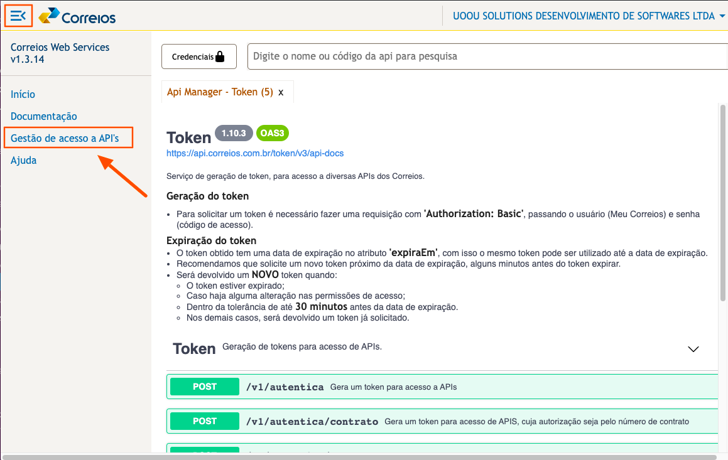Click the 'O token estiver expirado;' bullet
This screenshot has width=728, height=460.
(236, 286)
